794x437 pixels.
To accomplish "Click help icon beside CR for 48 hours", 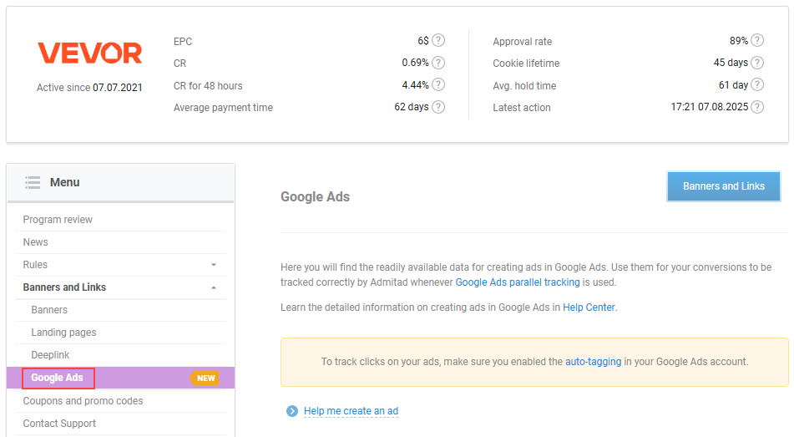I will (x=438, y=84).
